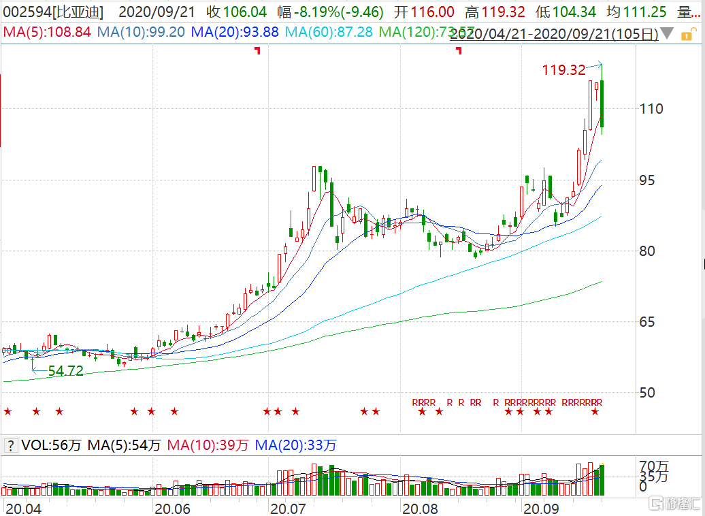The image size is (705, 516).
Task: Click the red flag marker below the date range
Action: point(459,51)
